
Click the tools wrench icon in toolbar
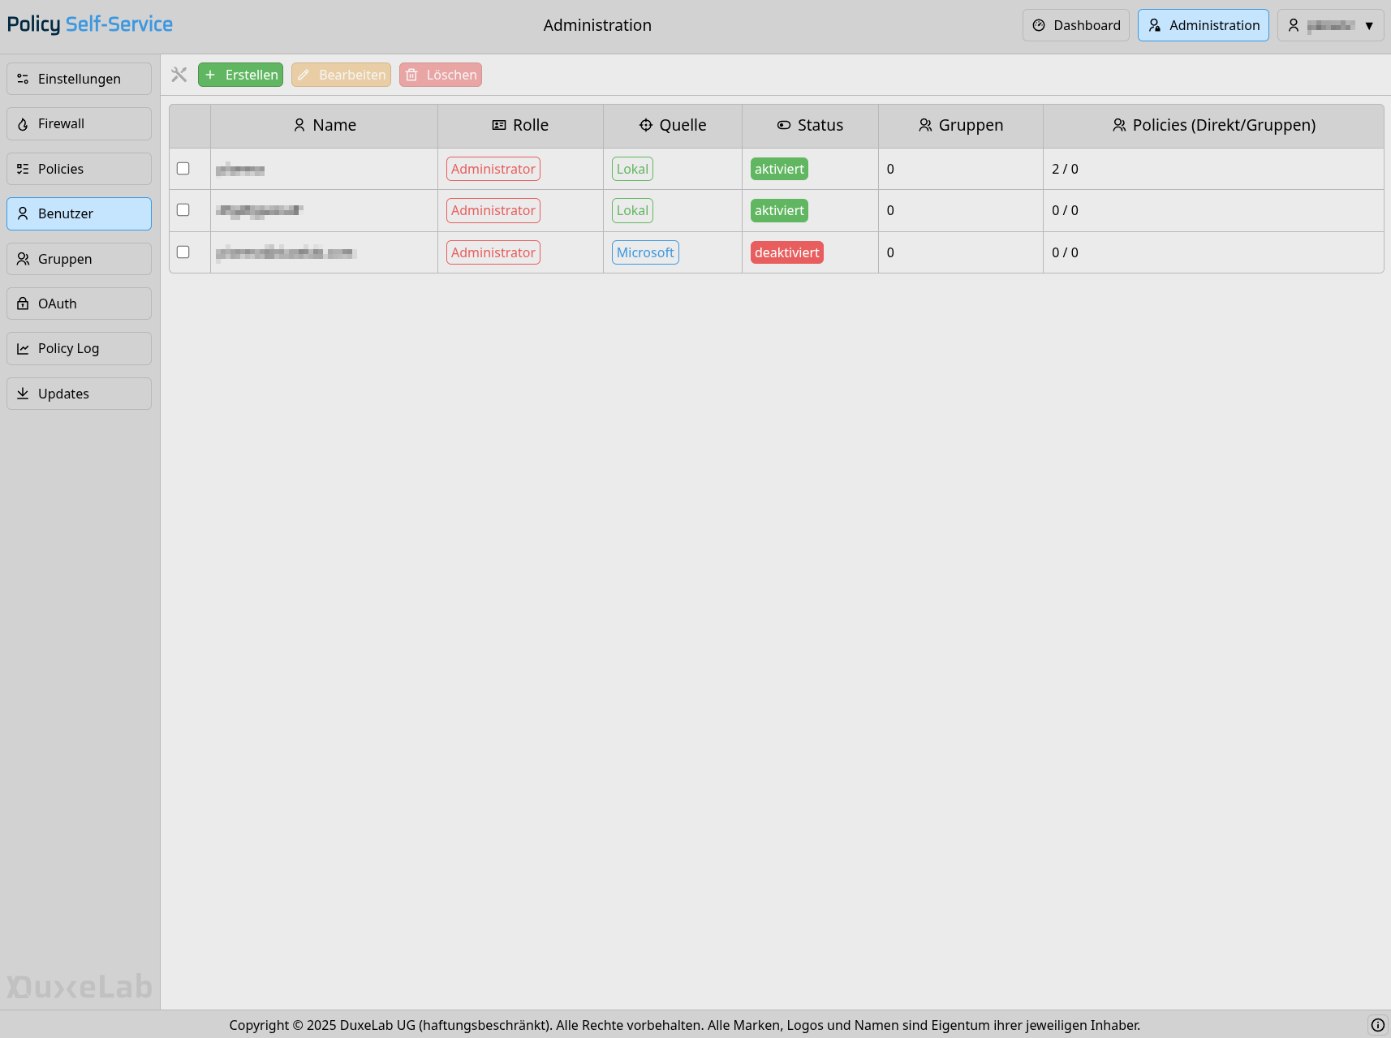tap(179, 75)
